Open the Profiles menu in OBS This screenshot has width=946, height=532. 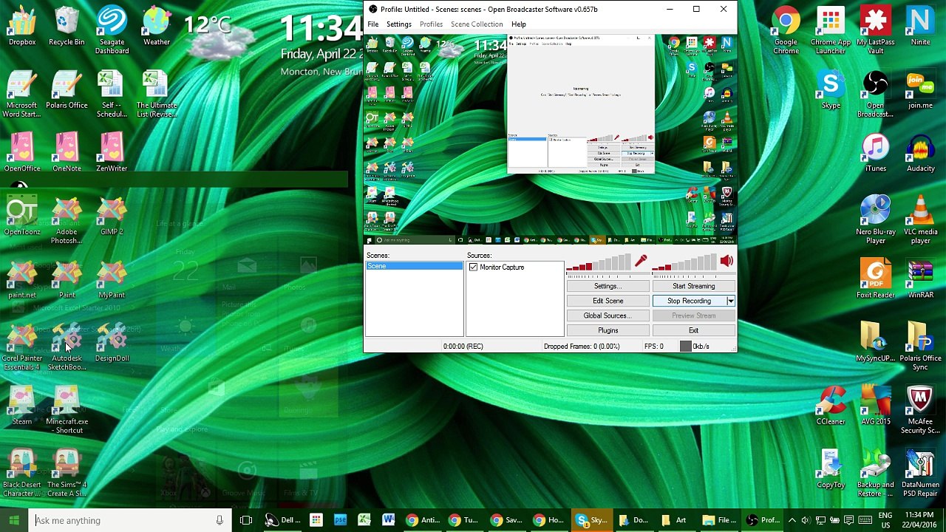pos(431,24)
